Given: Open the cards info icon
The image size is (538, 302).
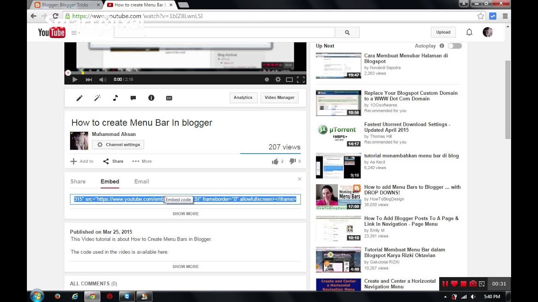Looking at the screenshot, I should click(151, 98).
